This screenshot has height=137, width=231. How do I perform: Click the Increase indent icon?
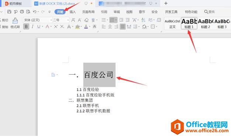point(128,20)
